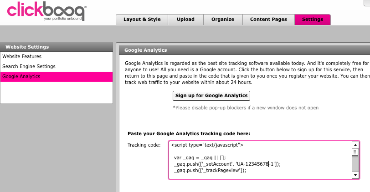
Task: Click the tracking code scrollbar thumb
Action: point(355,152)
